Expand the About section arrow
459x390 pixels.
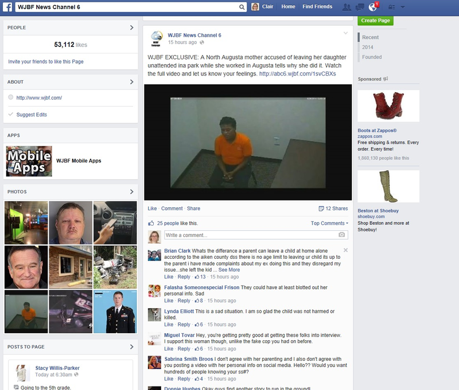point(132,82)
